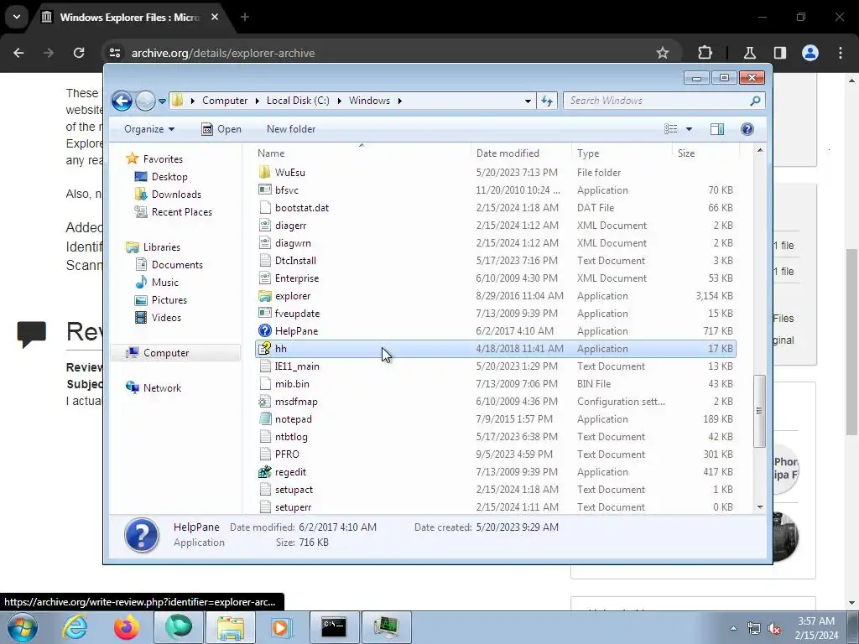Reload the archive.org page in browser
Viewport: 859px width, 644px height.
79,53
